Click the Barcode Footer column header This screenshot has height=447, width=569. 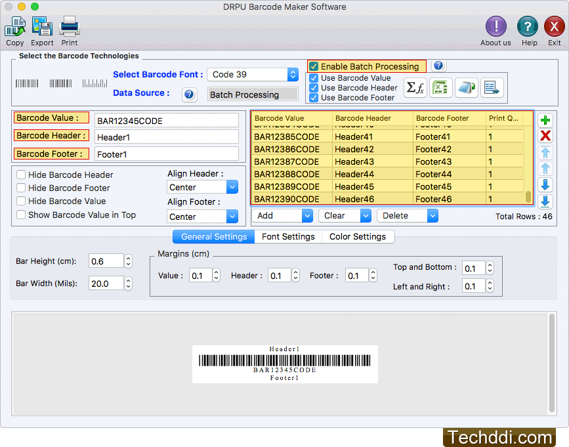pyautogui.click(x=450, y=118)
